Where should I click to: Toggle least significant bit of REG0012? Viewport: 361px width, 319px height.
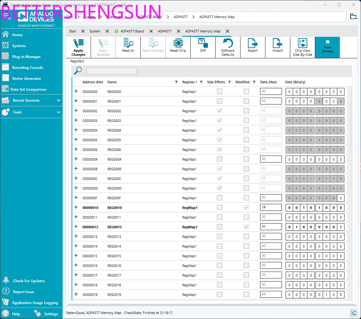tap(341, 227)
